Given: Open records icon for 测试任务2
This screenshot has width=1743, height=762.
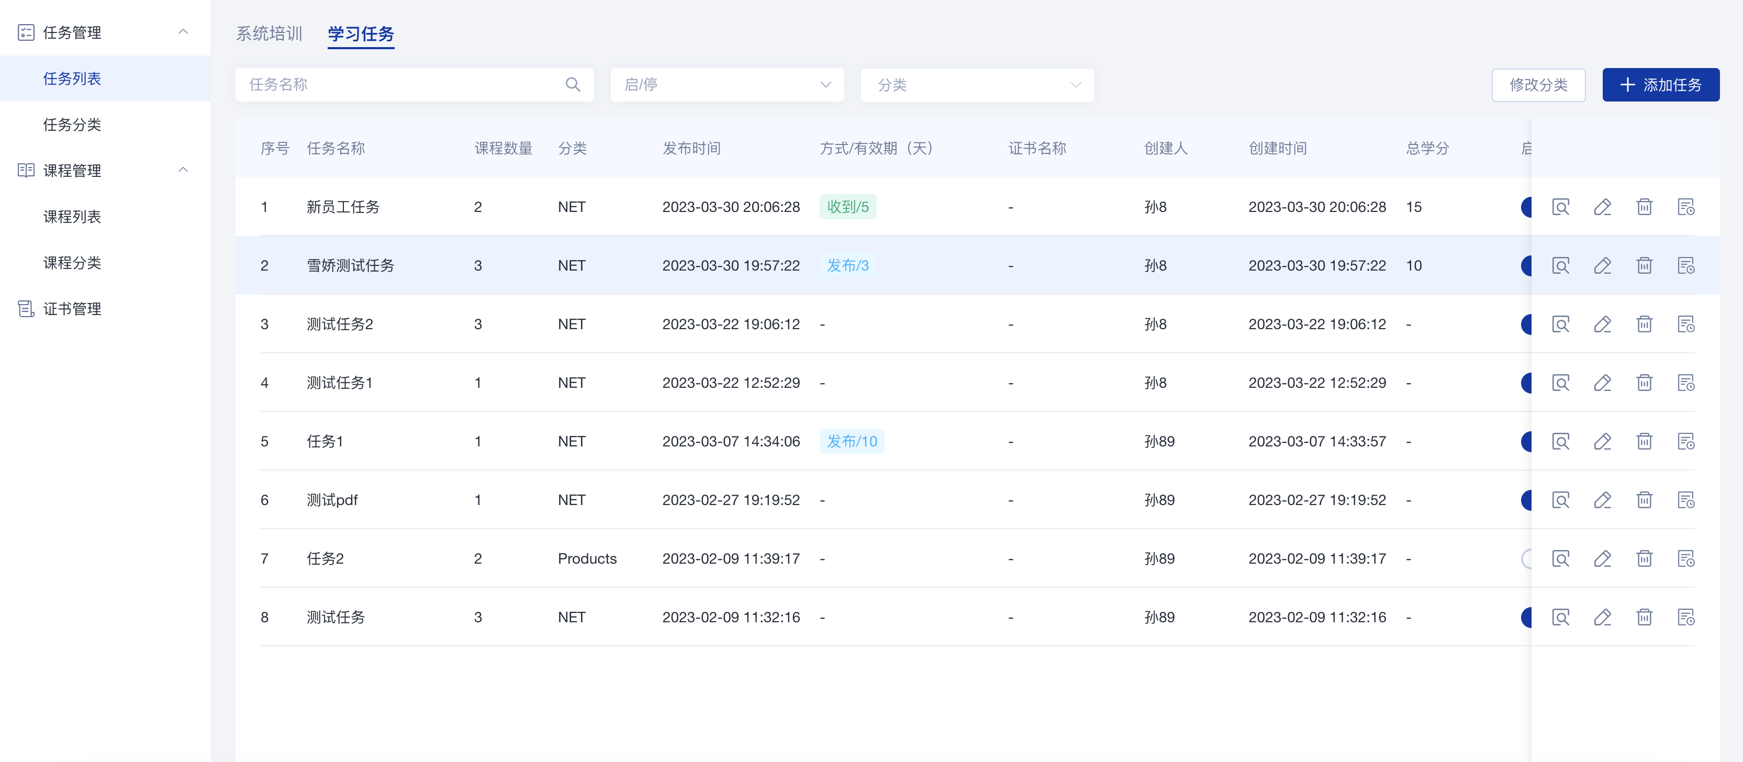Looking at the screenshot, I should pyautogui.click(x=1686, y=324).
